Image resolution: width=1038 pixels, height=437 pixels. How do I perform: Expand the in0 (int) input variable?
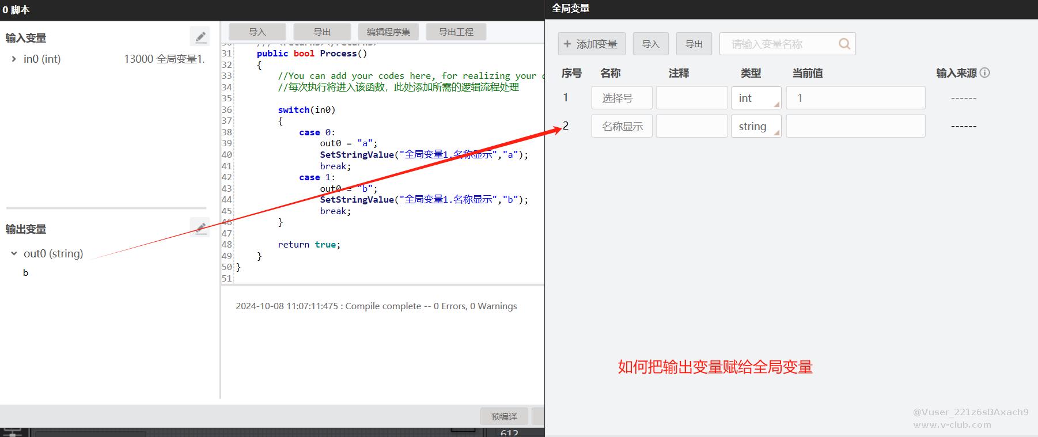point(14,59)
